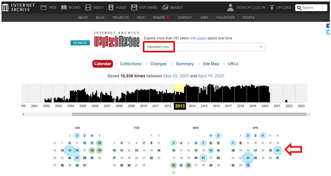Image resolution: width=331 pixels, height=176 pixels.
Task: Select year 2020 on the timeline
Action: [265, 106]
